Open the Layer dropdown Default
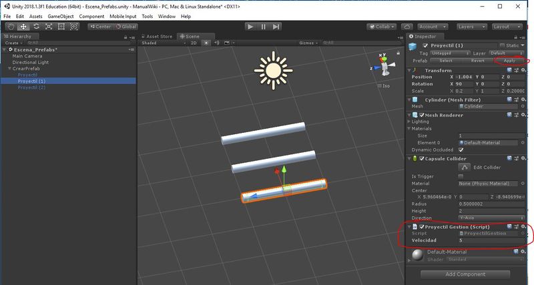Viewport: 534px width, 285px height. (507, 53)
